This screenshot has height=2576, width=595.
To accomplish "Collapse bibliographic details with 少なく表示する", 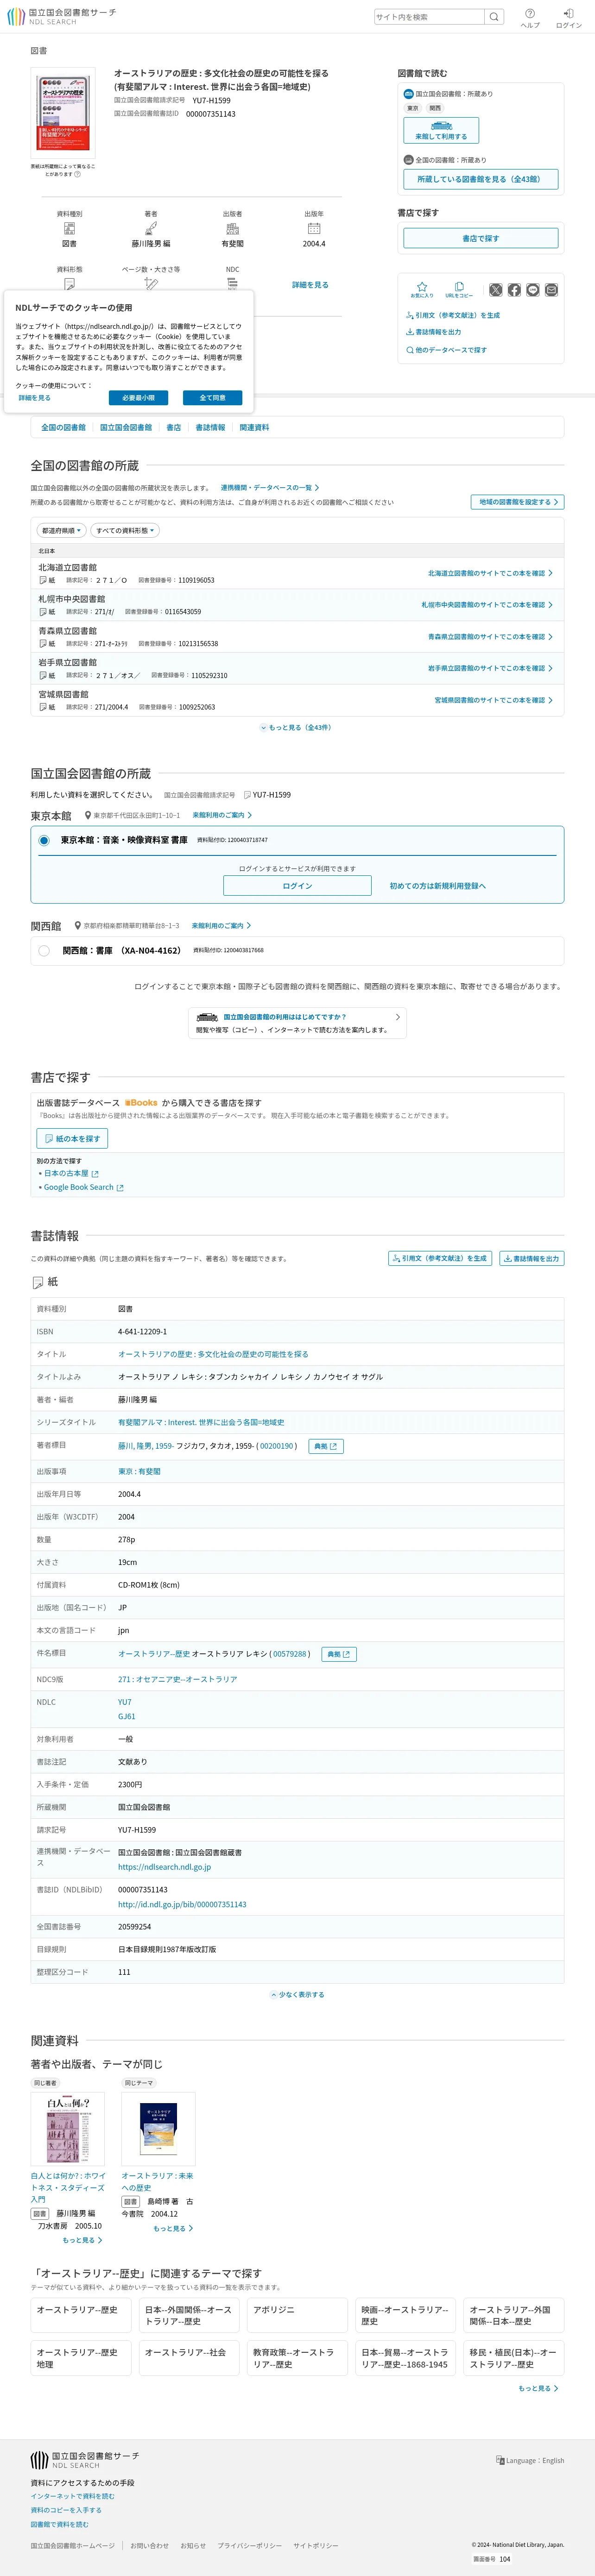I will click(x=297, y=1994).
